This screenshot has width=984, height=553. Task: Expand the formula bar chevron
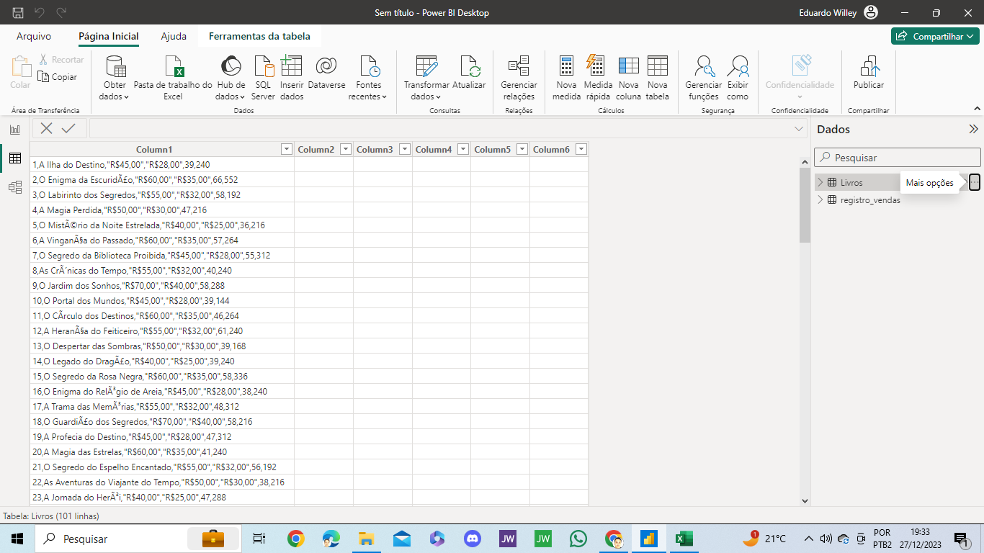(799, 128)
